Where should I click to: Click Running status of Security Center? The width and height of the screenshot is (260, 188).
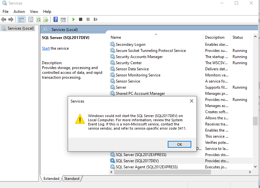point(240,63)
